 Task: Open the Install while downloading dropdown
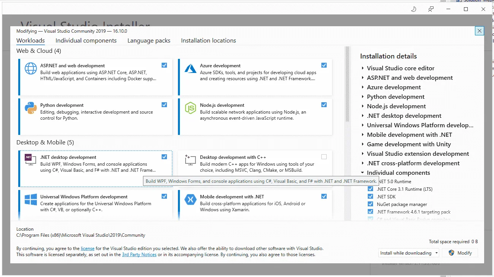[409, 253]
